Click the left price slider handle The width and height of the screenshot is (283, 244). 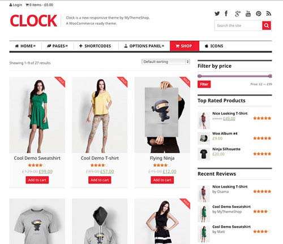(x=200, y=76)
